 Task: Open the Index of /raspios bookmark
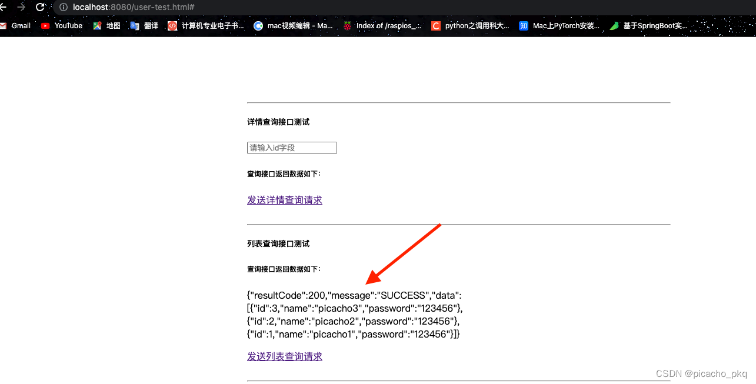382,26
